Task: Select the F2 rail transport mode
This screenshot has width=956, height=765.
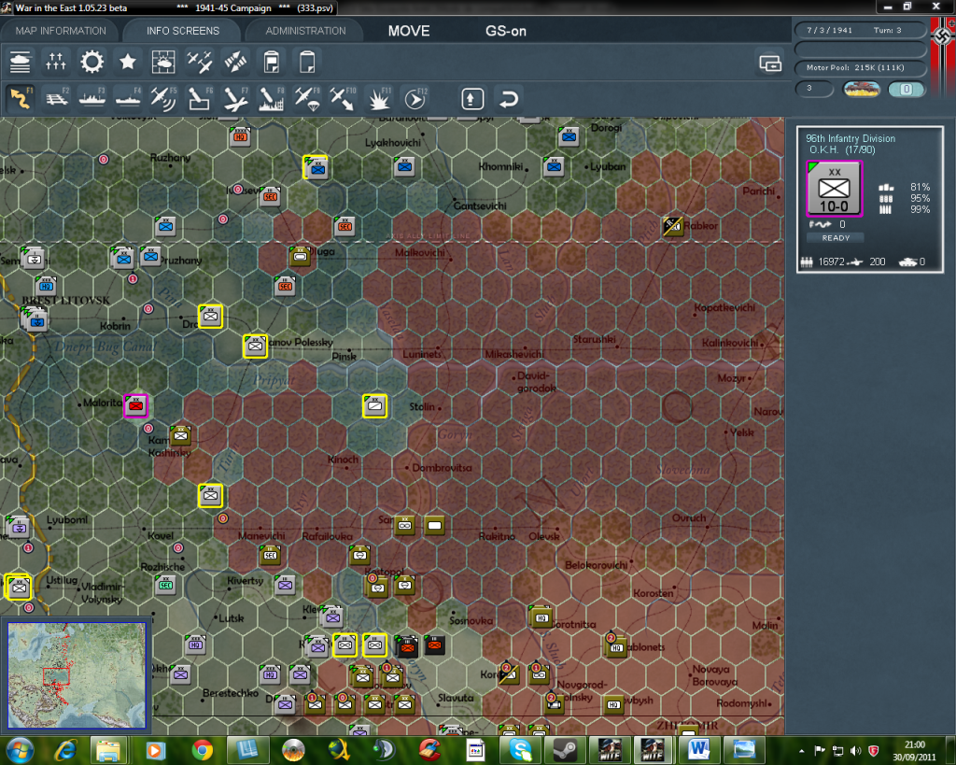Action: pyautogui.click(x=57, y=98)
